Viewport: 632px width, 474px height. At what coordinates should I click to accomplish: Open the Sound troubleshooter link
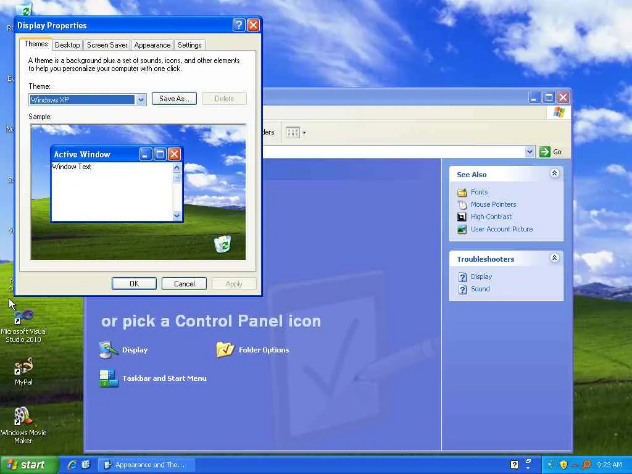tap(480, 289)
